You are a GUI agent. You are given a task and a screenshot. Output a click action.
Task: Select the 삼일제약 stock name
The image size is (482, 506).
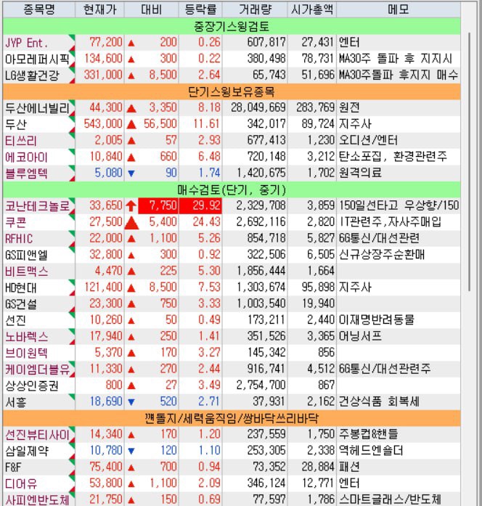pos(26,451)
